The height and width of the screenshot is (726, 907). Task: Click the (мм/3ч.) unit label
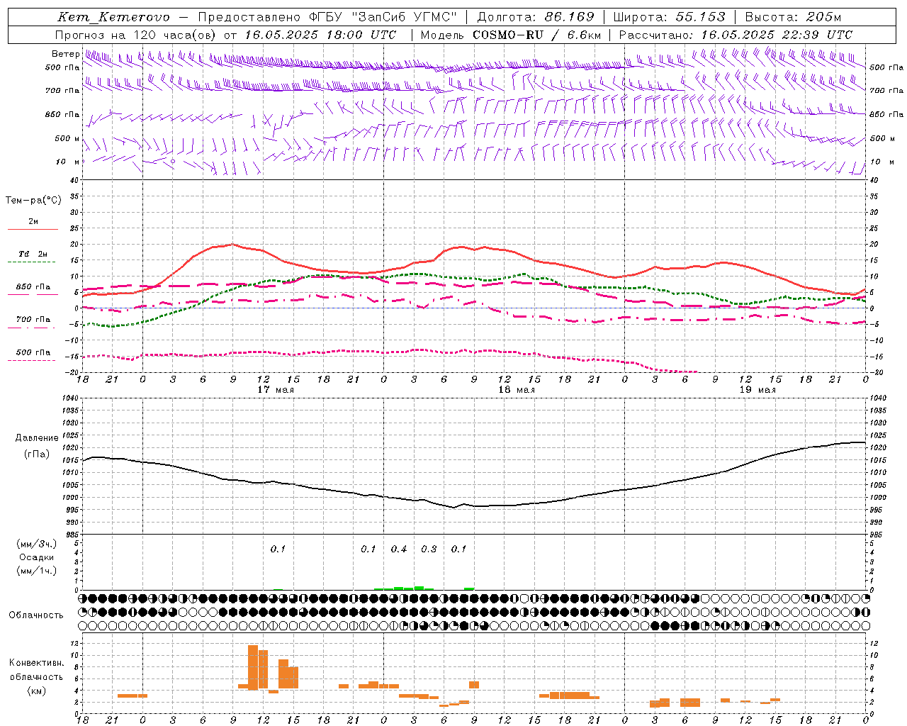click(x=37, y=544)
